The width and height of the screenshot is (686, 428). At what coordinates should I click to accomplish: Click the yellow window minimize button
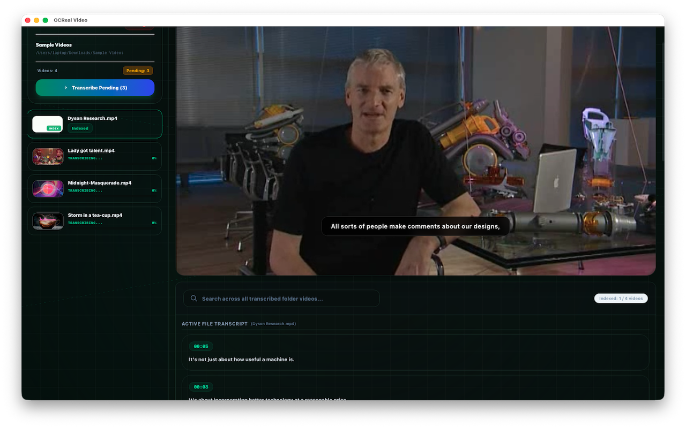click(36, 20)
